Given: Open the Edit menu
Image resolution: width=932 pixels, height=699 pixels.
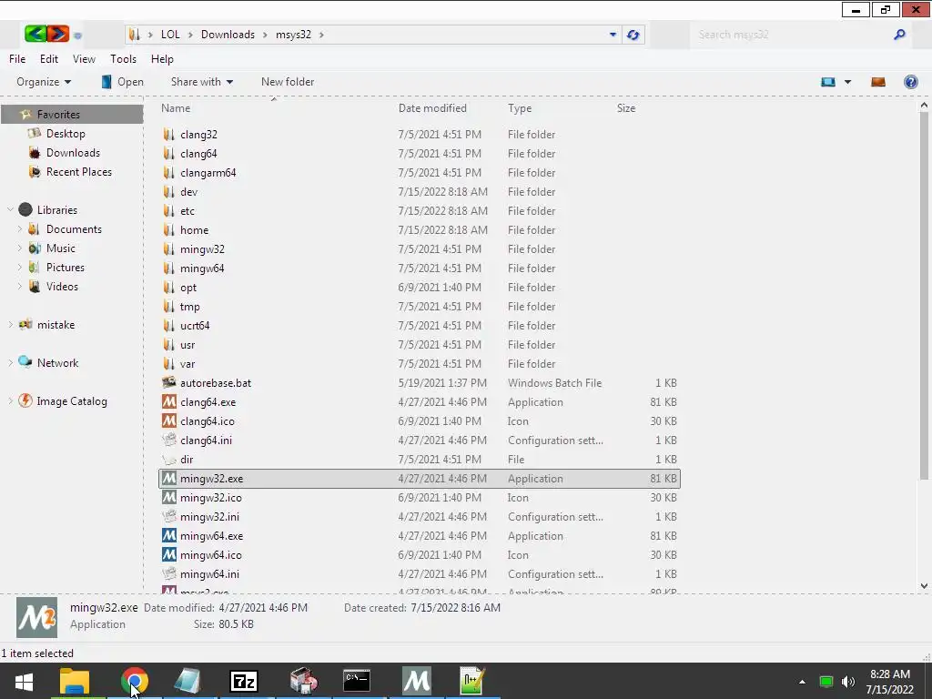Looking at the screenshot, I should point(49,59).
